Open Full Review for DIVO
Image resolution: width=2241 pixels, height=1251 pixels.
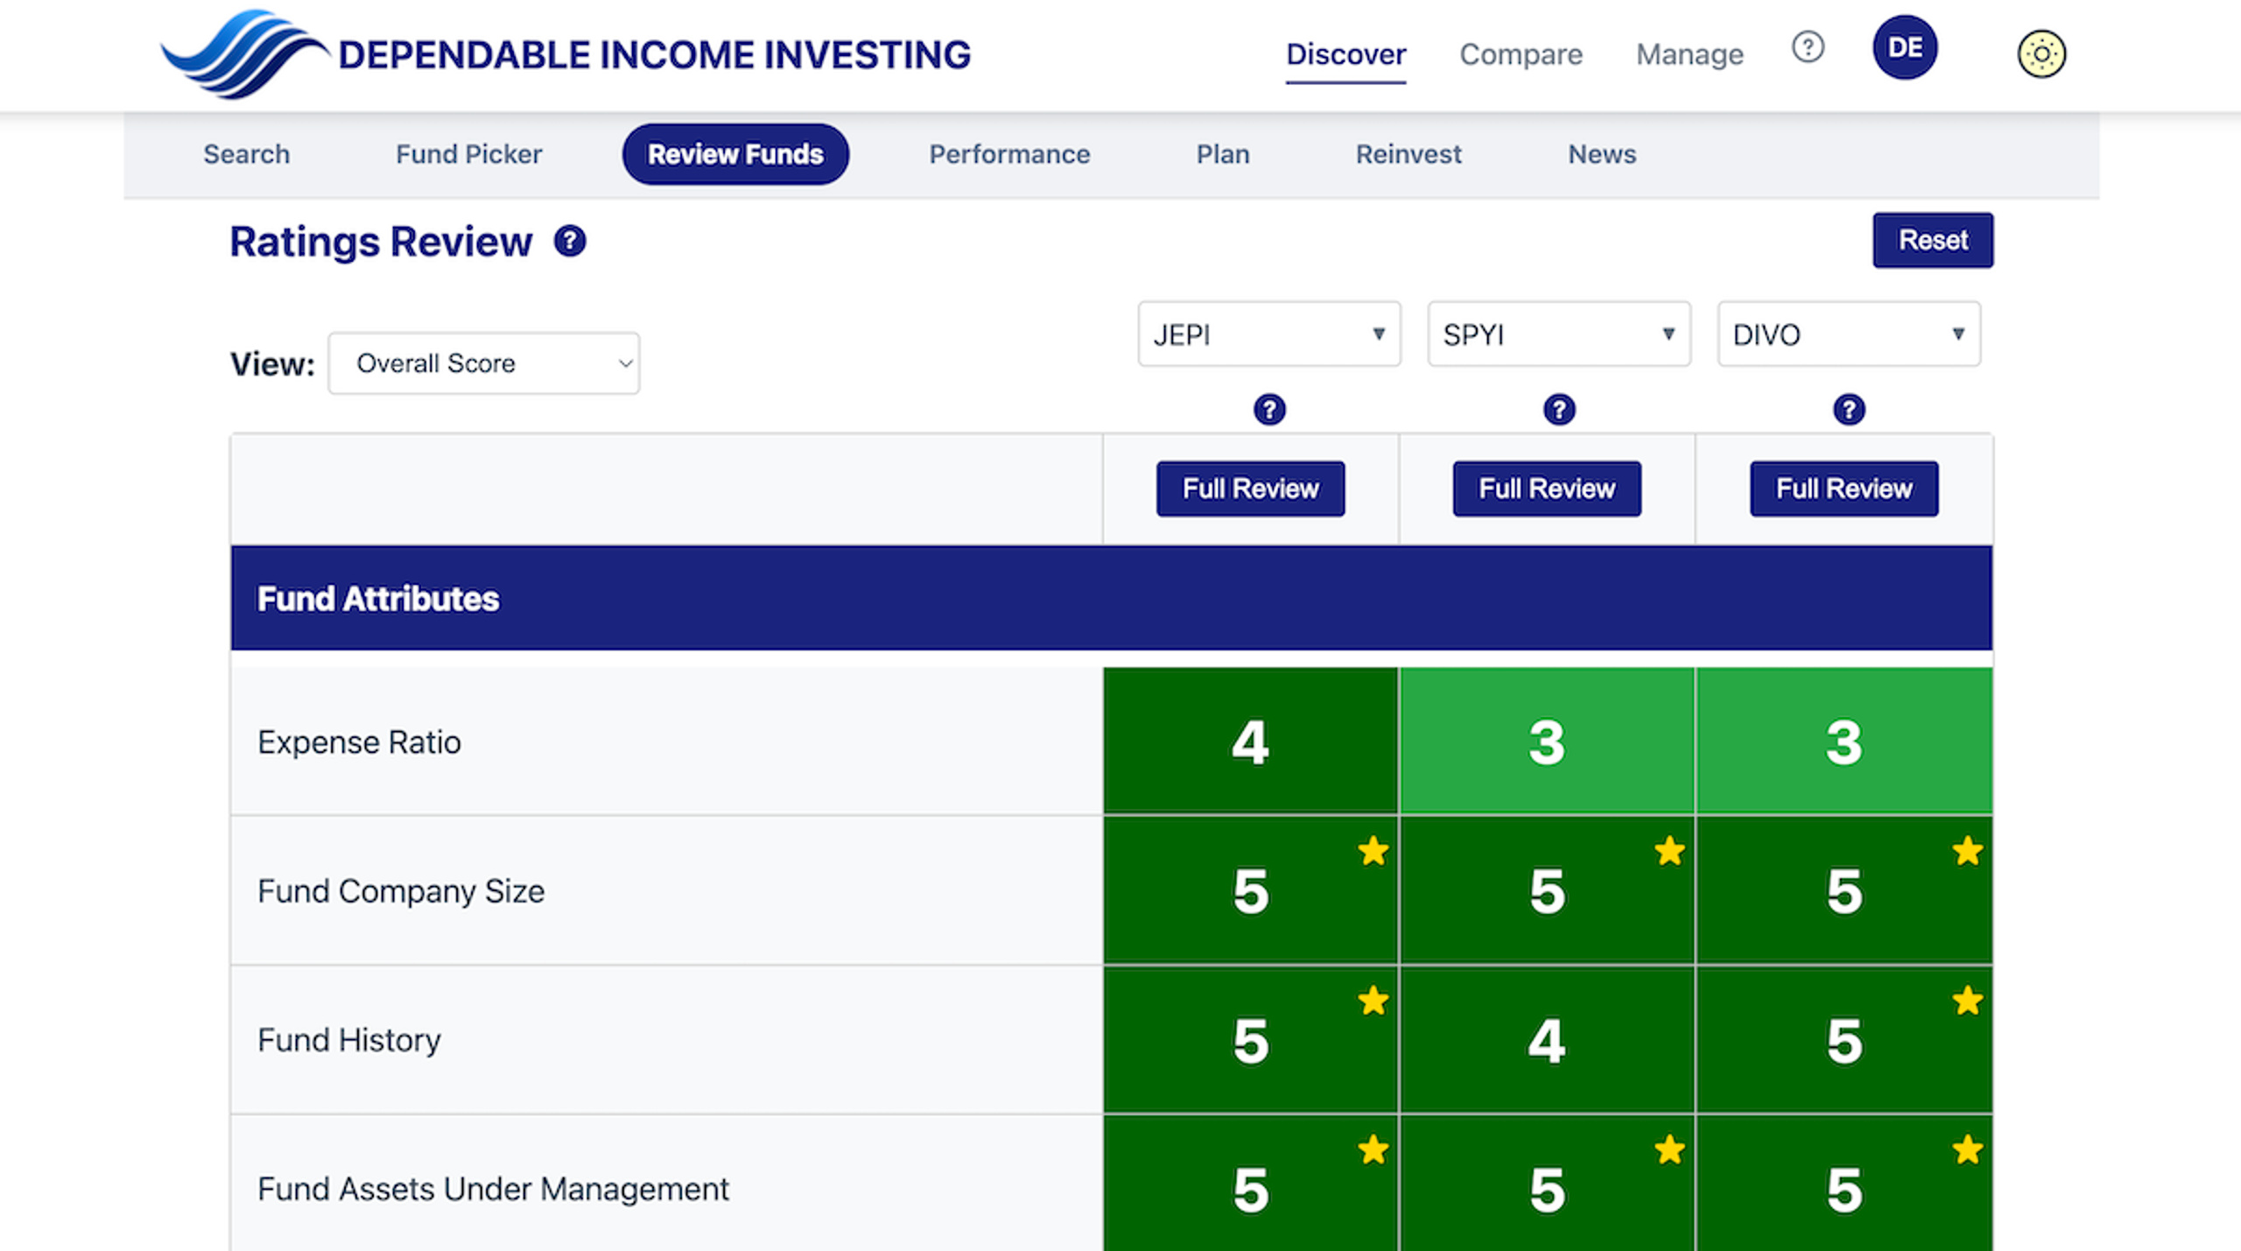coord(1844,488)
